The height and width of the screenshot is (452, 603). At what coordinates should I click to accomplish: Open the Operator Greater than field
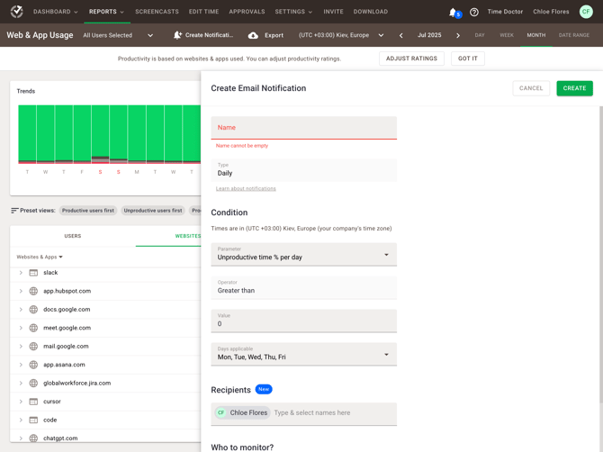click(x=304, y=287)
